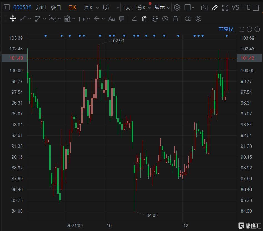The image size is (263, 231).
Task: Take a chart screenshot with camera icon
Action: 204,7
